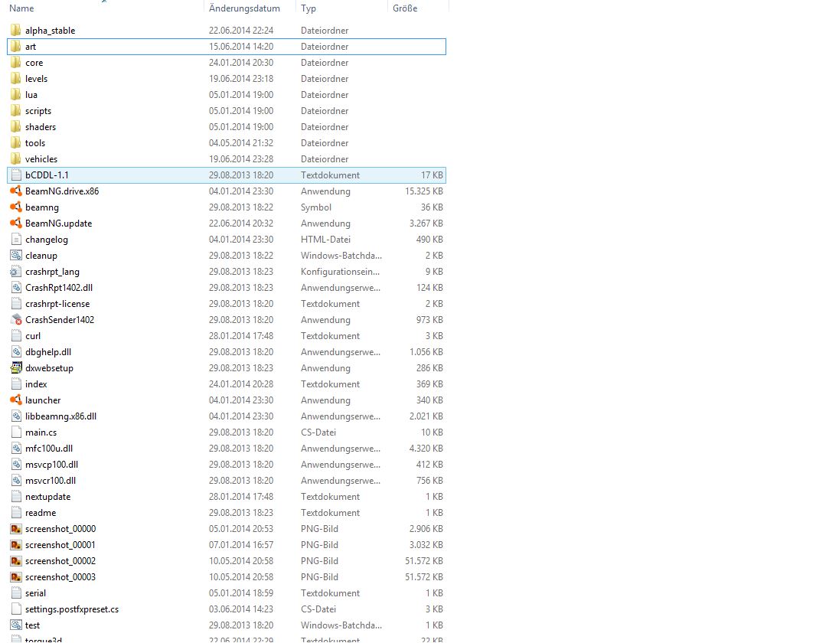Click the 15.325 KB size value
Image resolution: width=816 pixels, height=643 pixels.
(x=424, y=191)
